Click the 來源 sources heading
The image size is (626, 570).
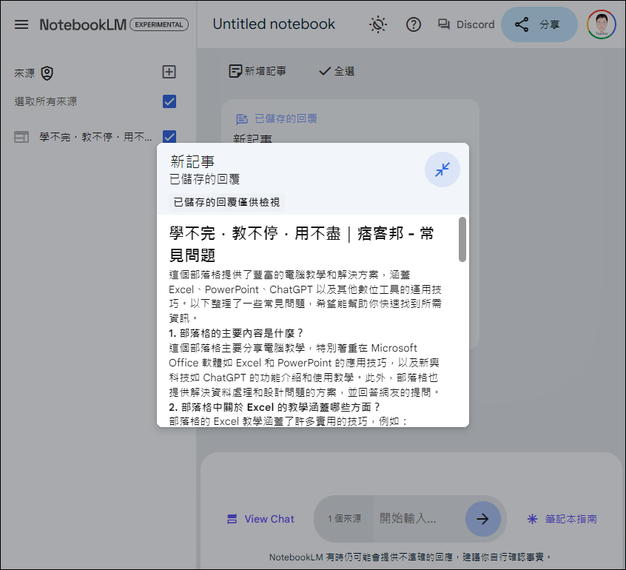tap(24, 73)
